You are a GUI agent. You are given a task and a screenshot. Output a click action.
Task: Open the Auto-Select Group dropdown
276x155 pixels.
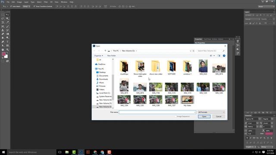[26, 6]
